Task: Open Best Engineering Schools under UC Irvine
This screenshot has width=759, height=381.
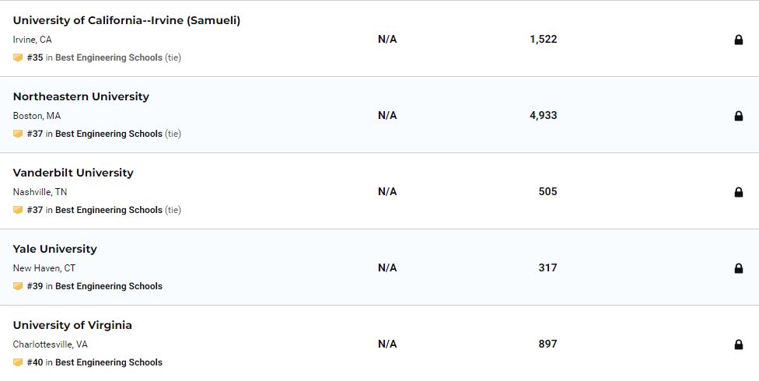Action: 108,58
